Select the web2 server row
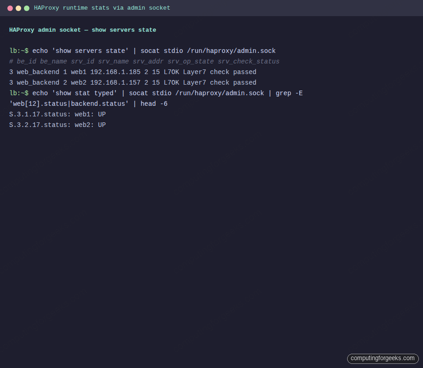Viewport: 423px width, 368px height. tap(133, 82)
